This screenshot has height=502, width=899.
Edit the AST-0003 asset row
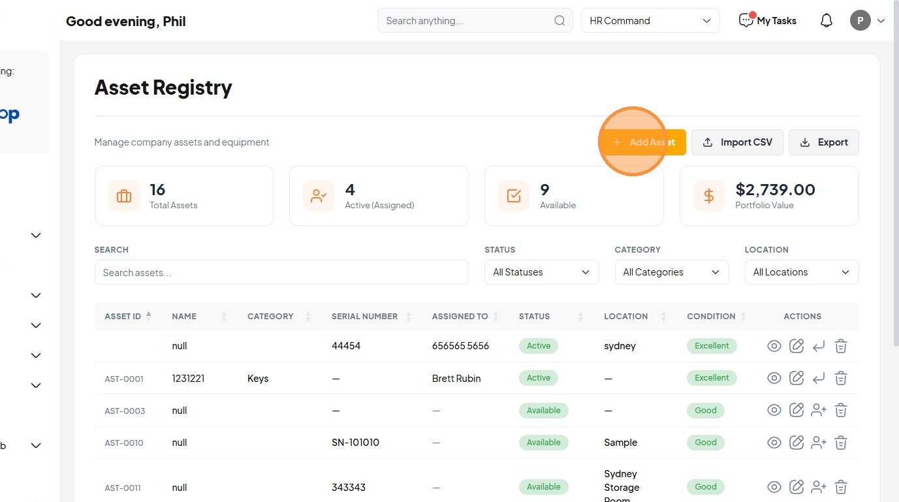click(796, 410)
